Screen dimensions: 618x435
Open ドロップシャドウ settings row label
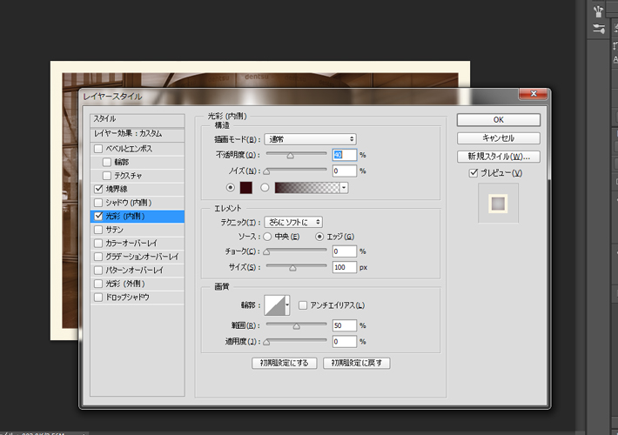(x=127, y=297)
